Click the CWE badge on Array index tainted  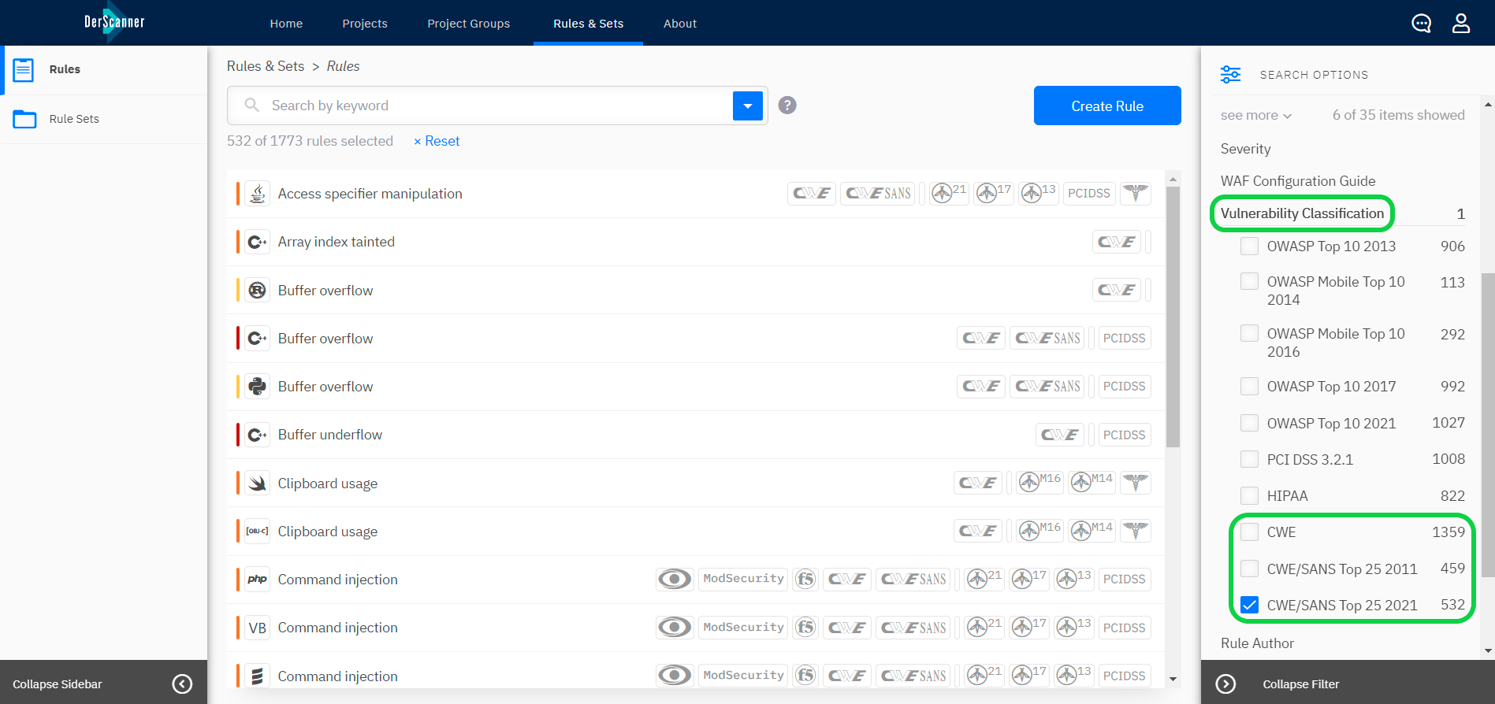click(x=1117, y=242)
